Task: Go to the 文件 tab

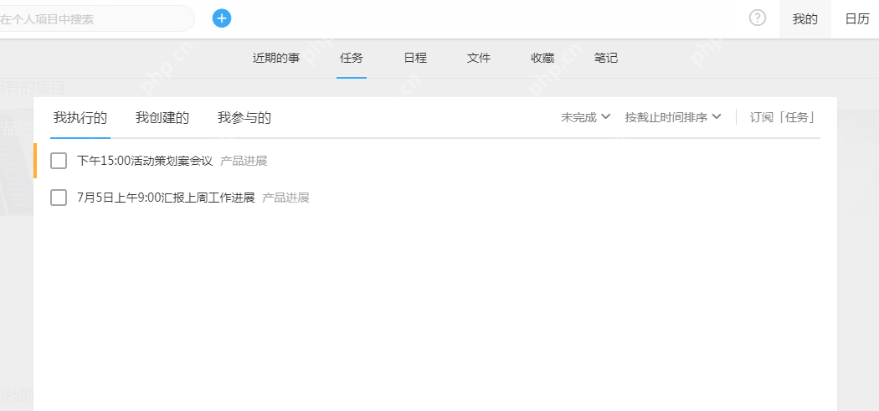Action: pos(479,58)
